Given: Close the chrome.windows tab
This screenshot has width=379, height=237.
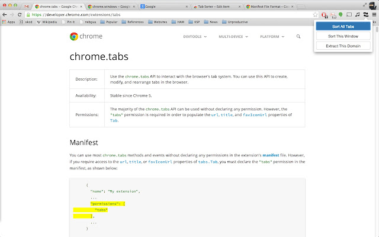Looking at the screenshot, I should [134, 7].
